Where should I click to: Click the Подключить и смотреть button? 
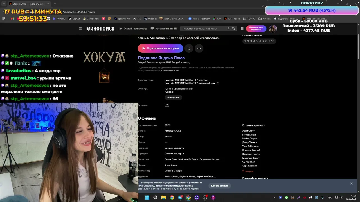[x=160, y=48]
